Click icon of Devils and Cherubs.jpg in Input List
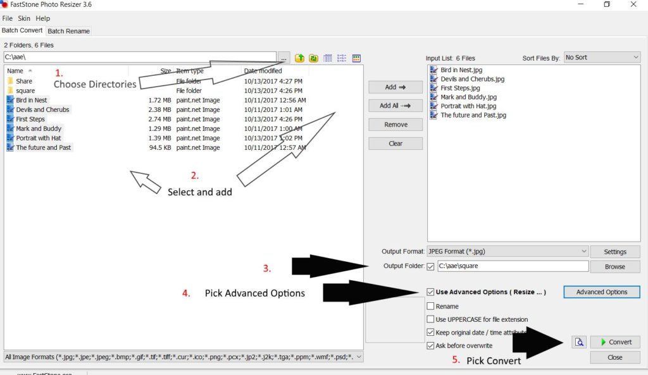This screenshot has width=648, height=375. pos(433,79)
